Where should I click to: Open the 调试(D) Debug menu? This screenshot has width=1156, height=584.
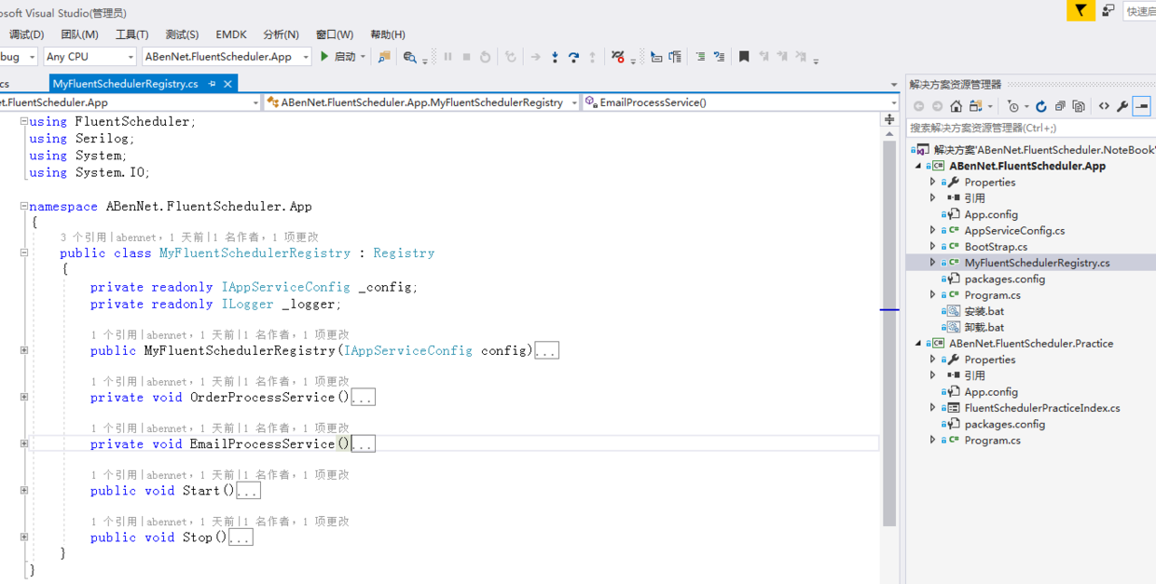26,34
